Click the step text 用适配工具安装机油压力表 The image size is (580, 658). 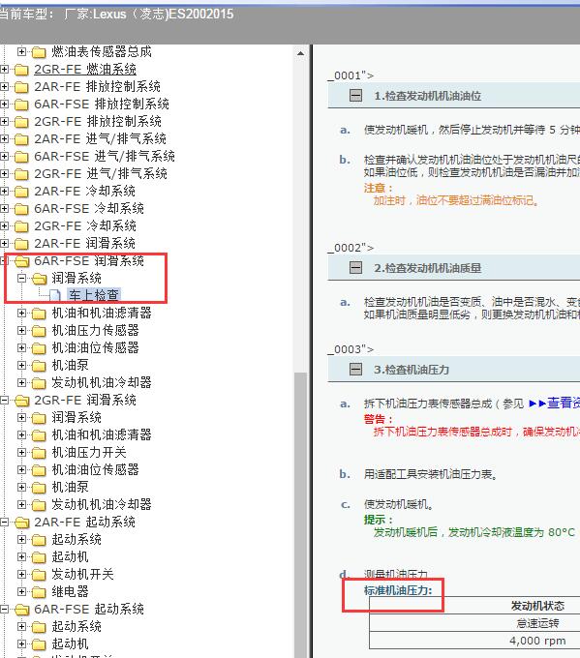point(431,474)
